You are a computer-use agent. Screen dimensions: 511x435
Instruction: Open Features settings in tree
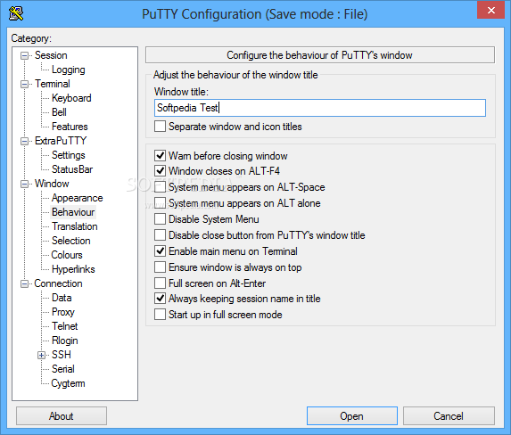[x=70, y=127]
